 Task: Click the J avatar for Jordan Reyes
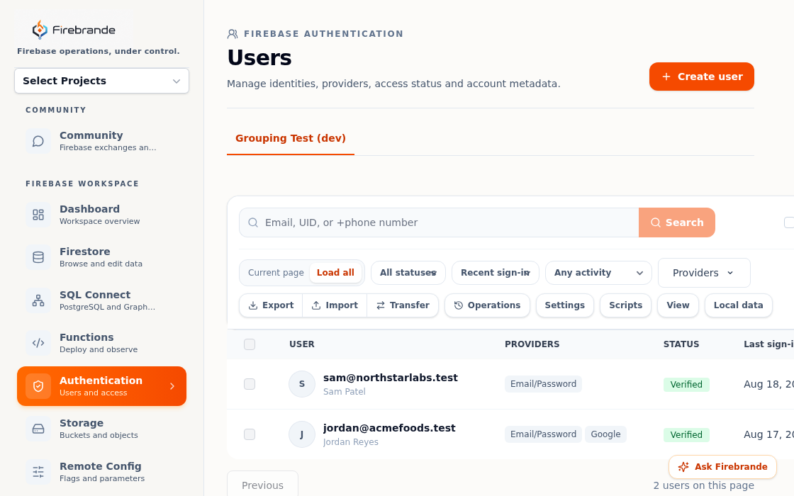click(x=302, y=434)
